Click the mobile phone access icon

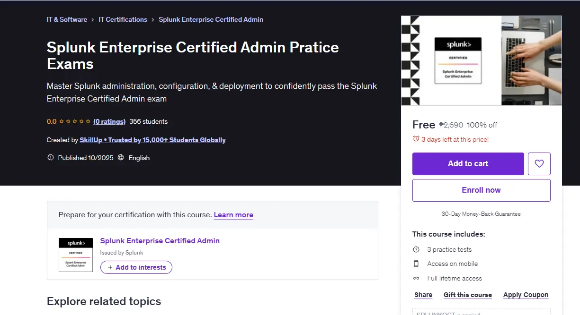click(416, 264)
